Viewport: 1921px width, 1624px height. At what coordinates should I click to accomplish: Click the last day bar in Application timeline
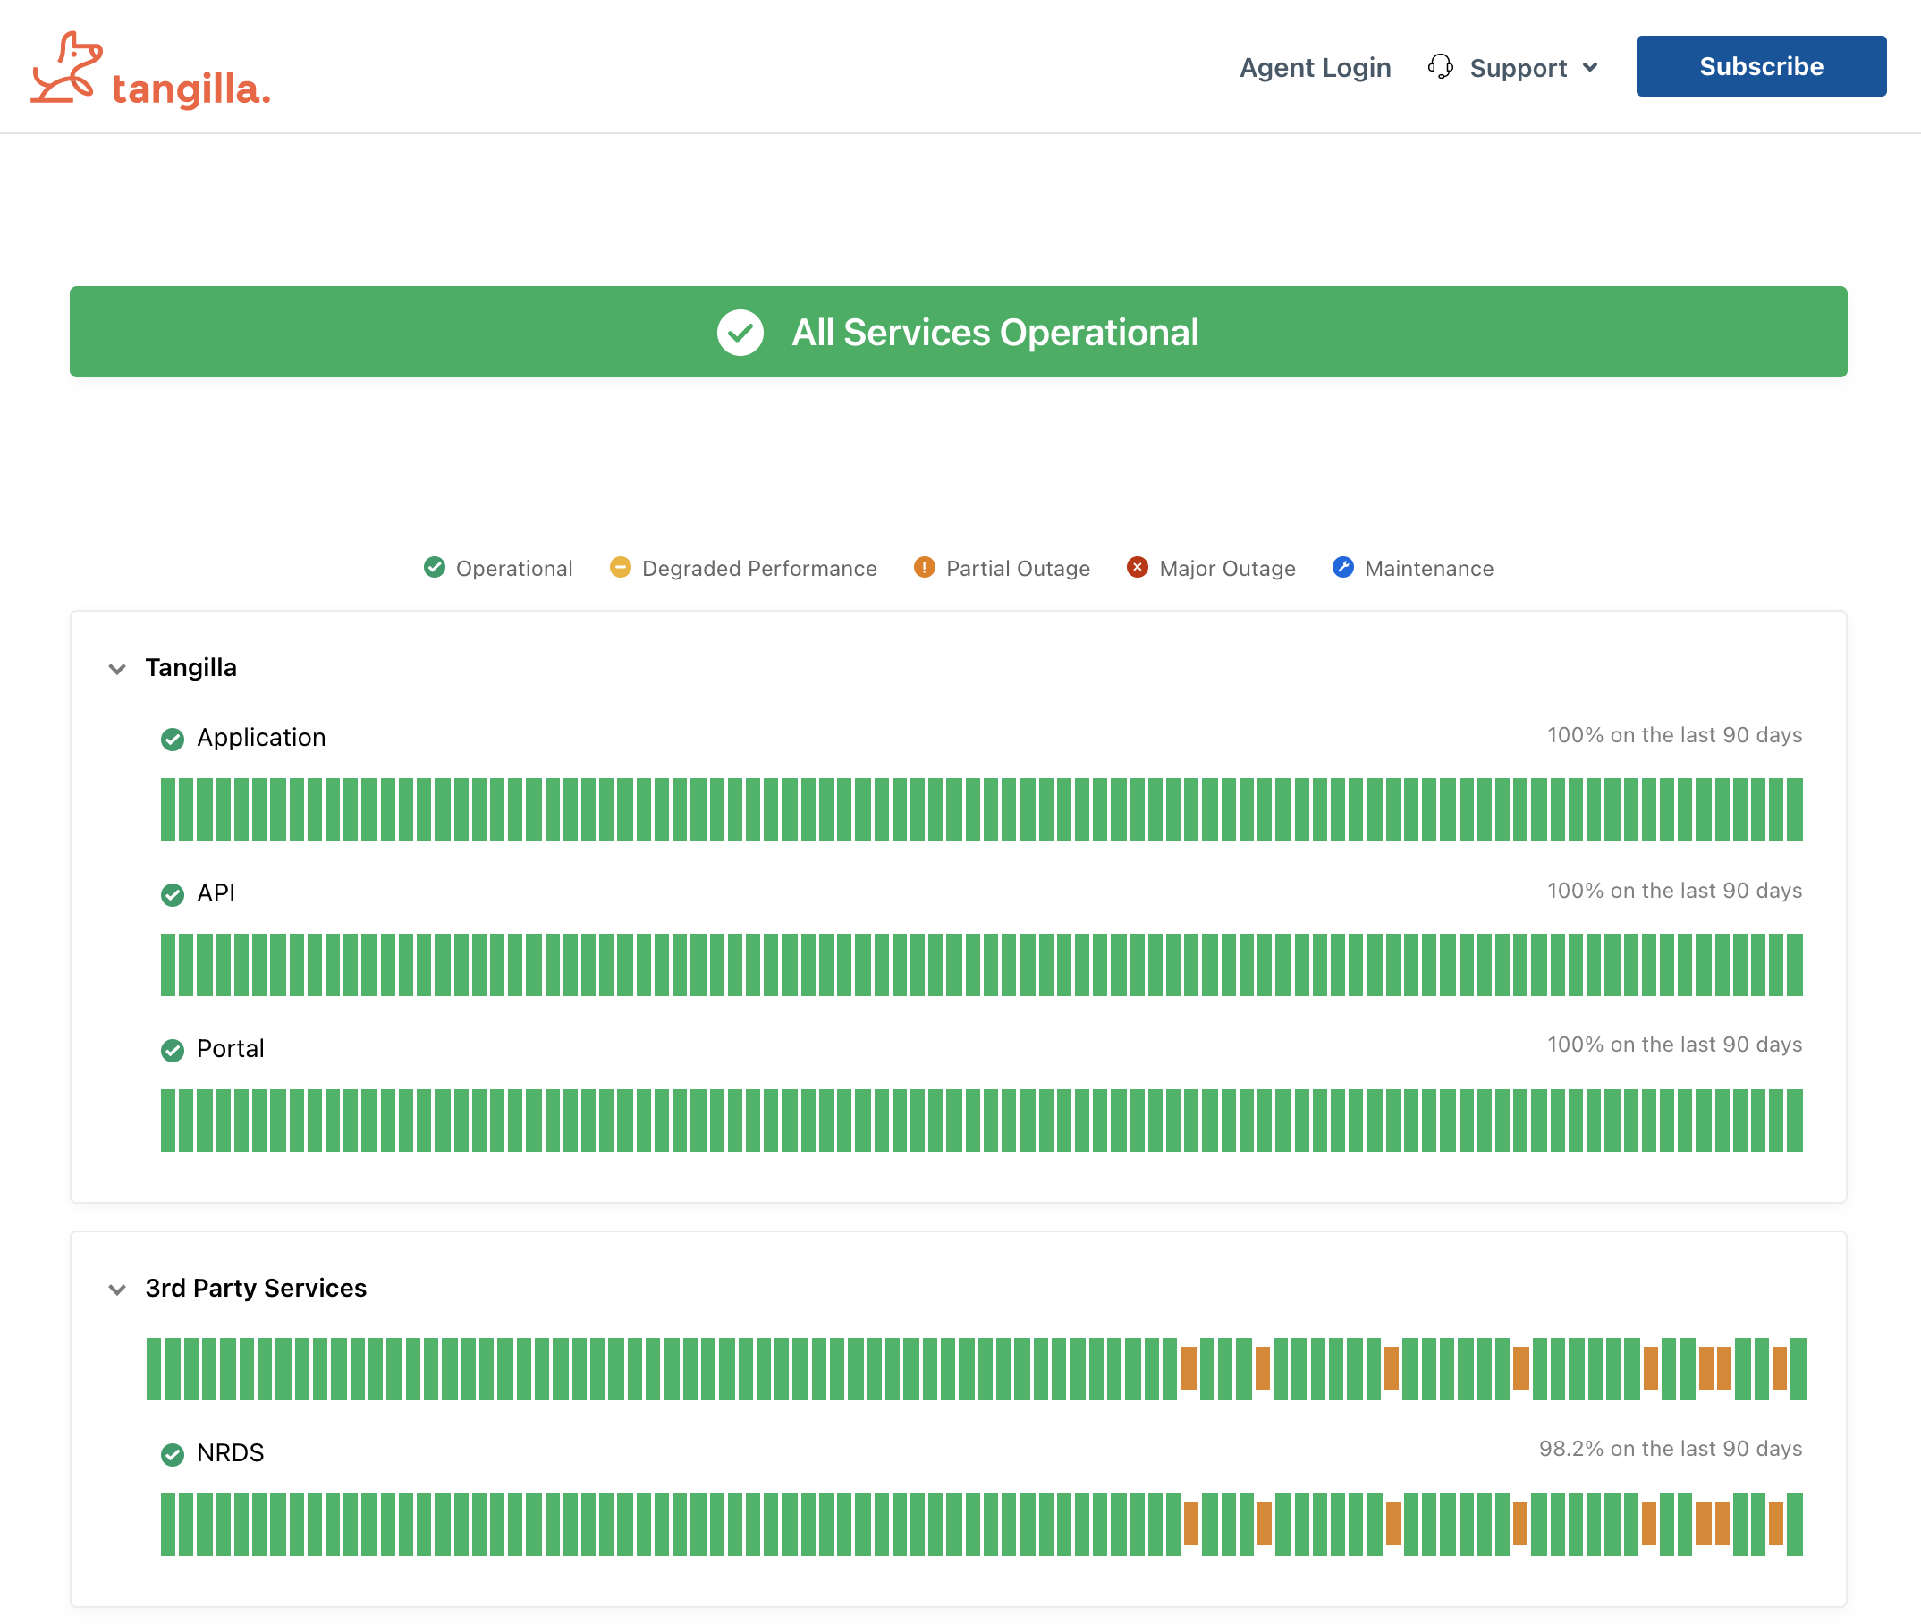[1795, 809]
